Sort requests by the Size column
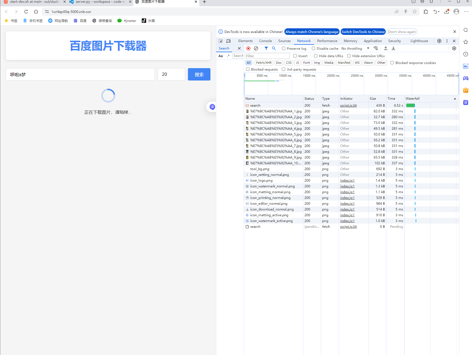Viewport: 472px width, 355px height. click(377, 99)
